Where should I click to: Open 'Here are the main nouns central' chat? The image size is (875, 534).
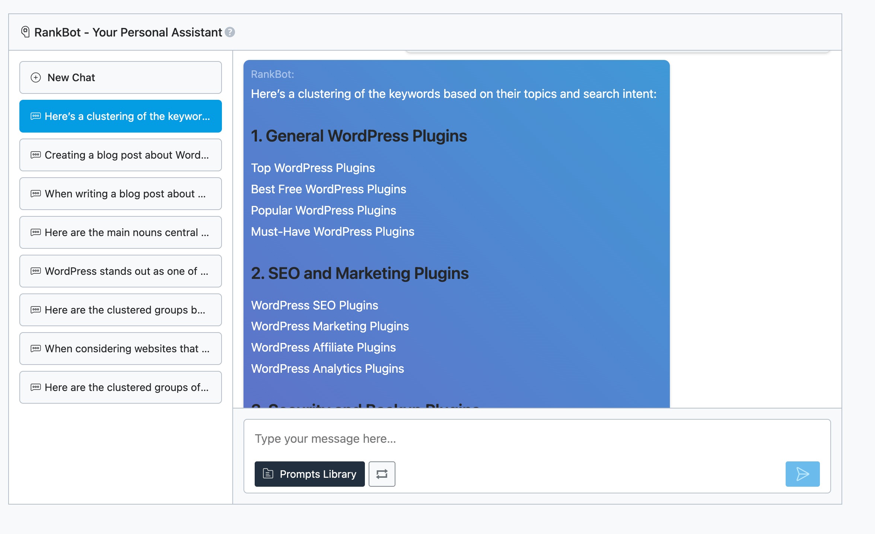point(120,232)
